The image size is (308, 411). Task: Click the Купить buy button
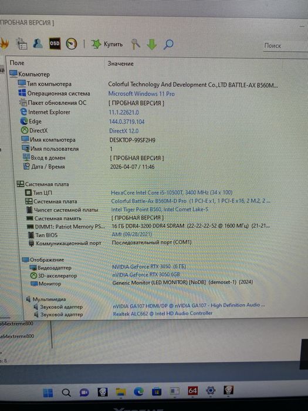tap(107, 44)
